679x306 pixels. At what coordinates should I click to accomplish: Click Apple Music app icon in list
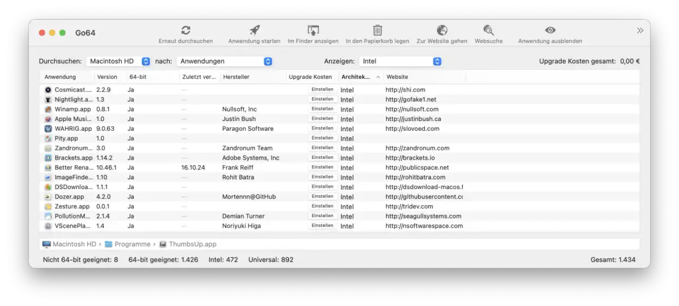(x=48, y=119)
